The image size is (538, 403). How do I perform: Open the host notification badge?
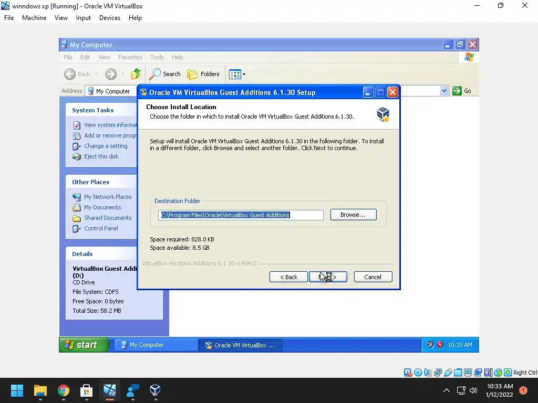coord(523,390)
